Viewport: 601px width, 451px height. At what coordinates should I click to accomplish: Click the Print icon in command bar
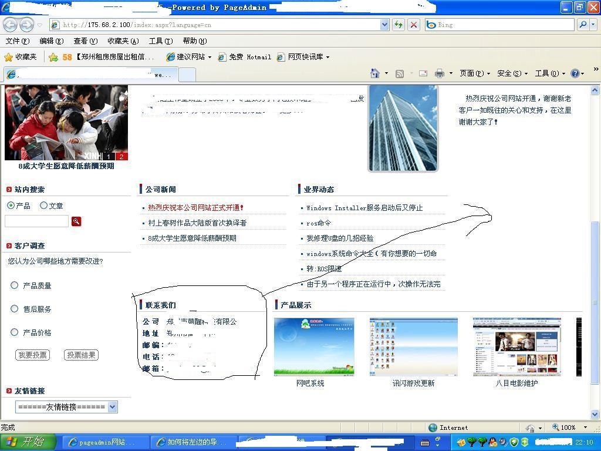pos(439,73)
